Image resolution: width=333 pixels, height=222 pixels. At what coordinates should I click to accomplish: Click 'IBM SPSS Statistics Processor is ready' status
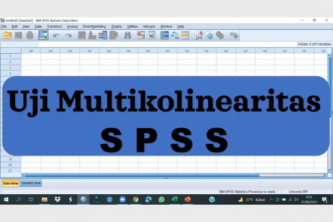point(248,191)
